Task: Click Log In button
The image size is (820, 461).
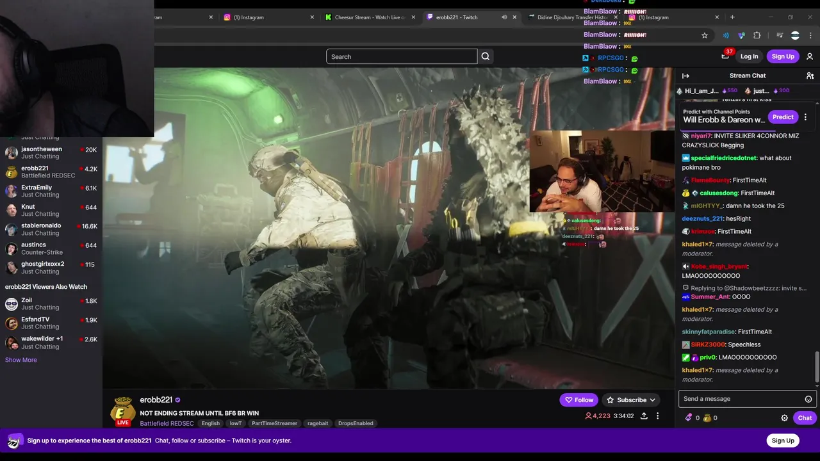Action: click(749, 56)
